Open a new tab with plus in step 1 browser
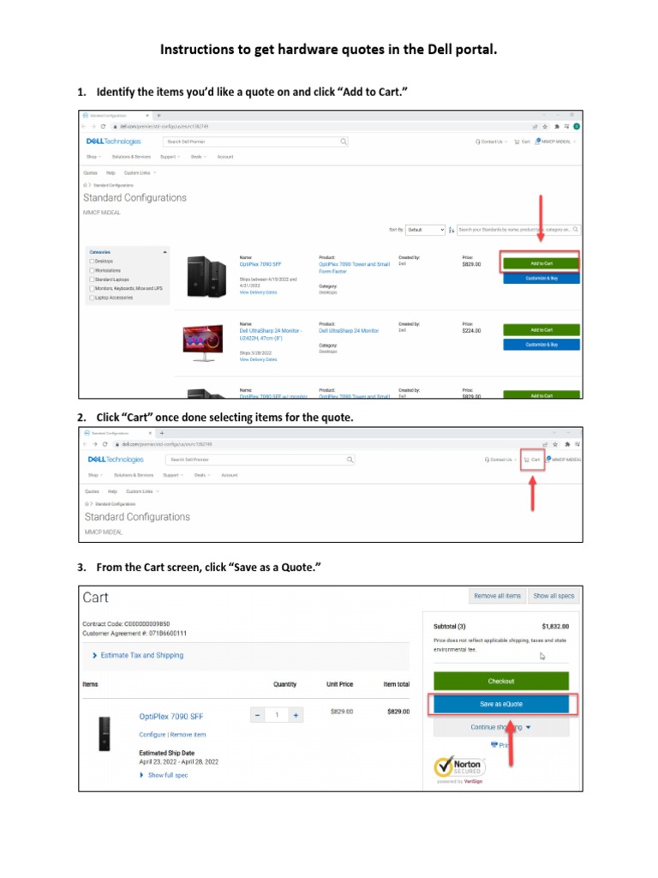This screenshot has width=658, height=878. [x=159, y=116]
